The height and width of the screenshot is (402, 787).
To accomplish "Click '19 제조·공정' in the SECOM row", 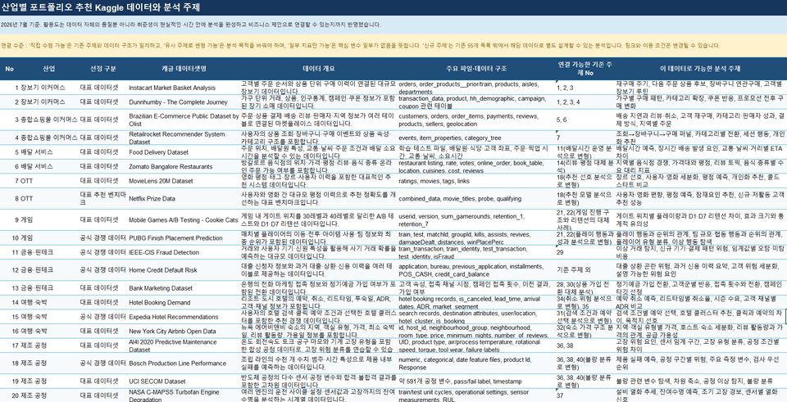I will pyautogui.click(x=30, y=382).
